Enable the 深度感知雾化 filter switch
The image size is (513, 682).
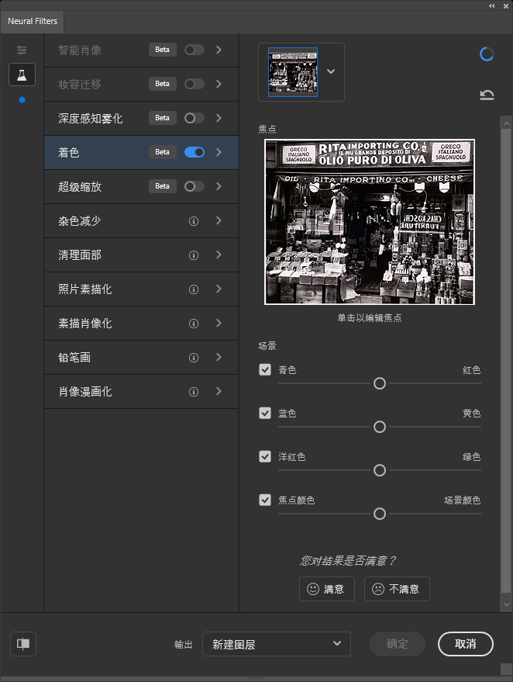pyautogui.click(x=195, y=118)
